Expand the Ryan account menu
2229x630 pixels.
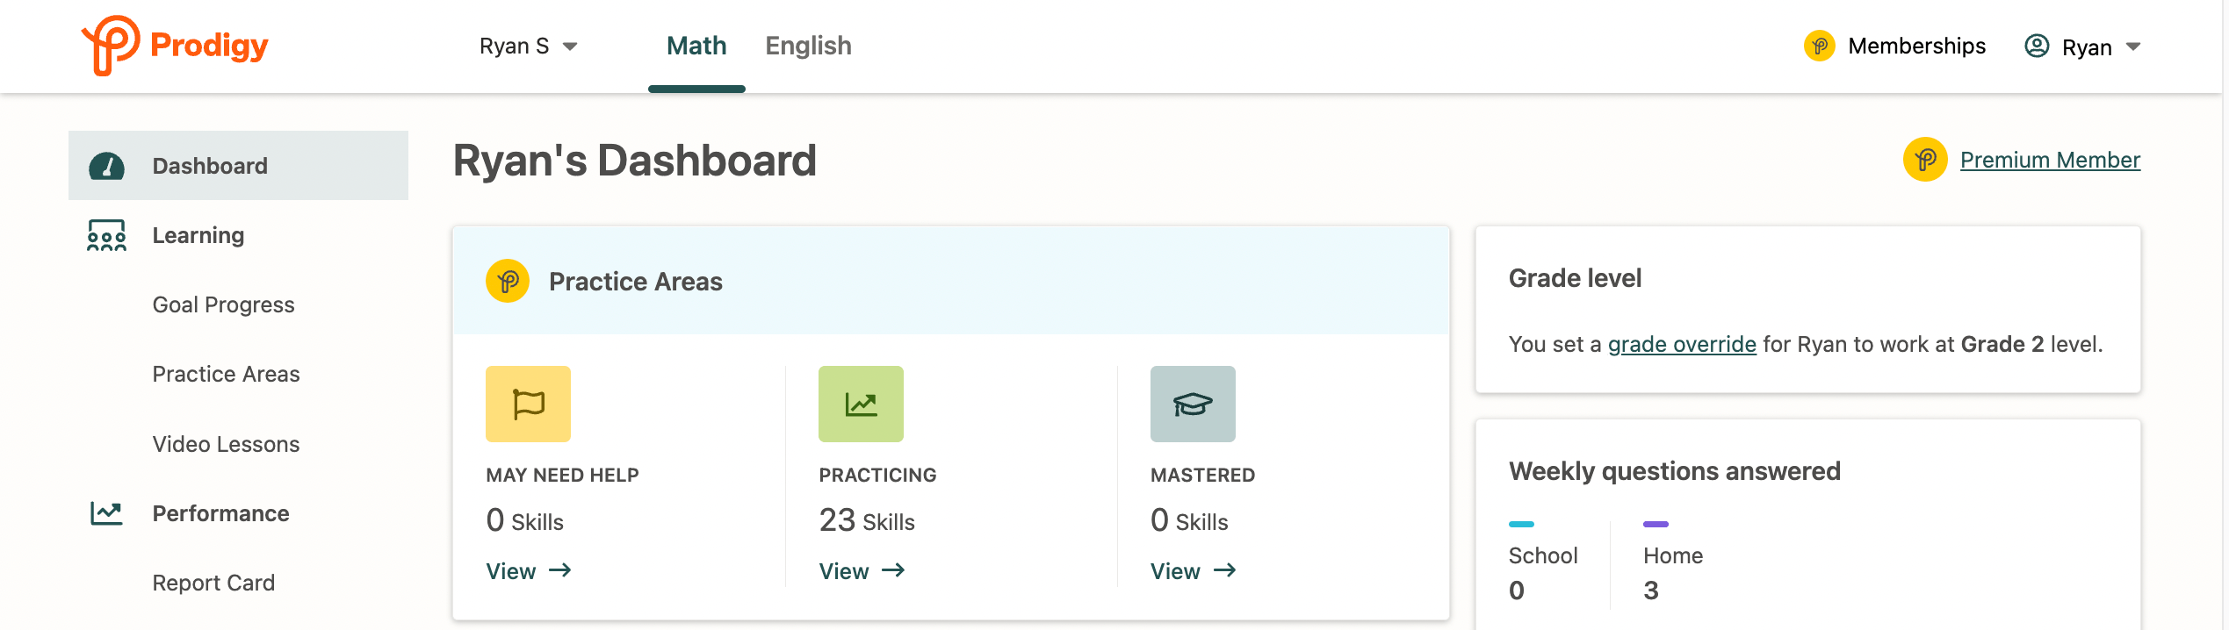click(x=2082, y=47)
